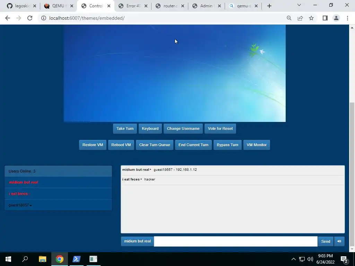The height and width of the screenshot is (266, 355).
Task: Bookmark this page star
Action: pos(311,18)
